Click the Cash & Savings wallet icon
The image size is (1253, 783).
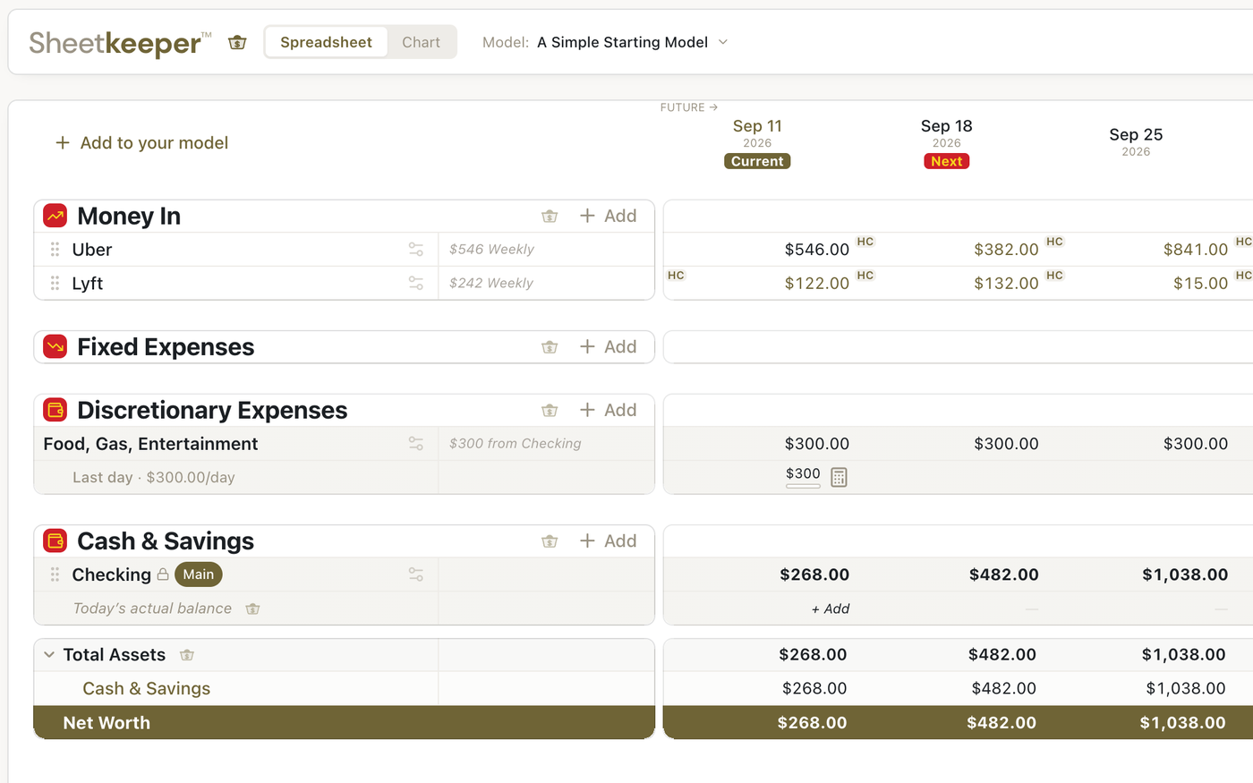pos(55,540)
